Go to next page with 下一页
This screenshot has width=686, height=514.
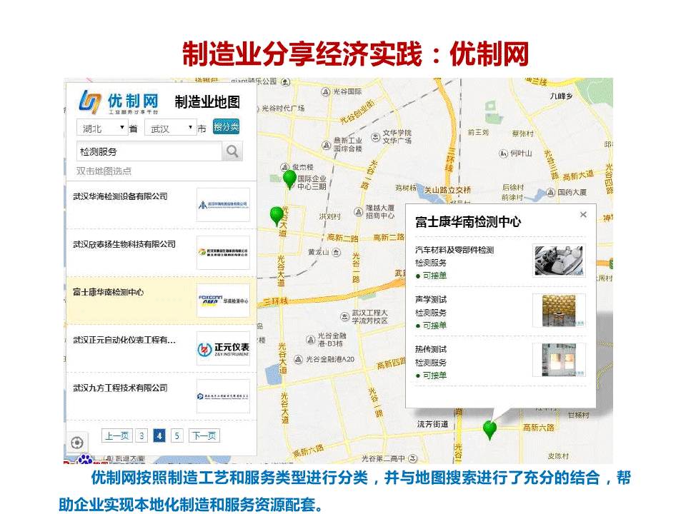coord(204,436)
